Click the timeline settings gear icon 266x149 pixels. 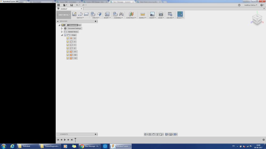(x=263, y=140)
